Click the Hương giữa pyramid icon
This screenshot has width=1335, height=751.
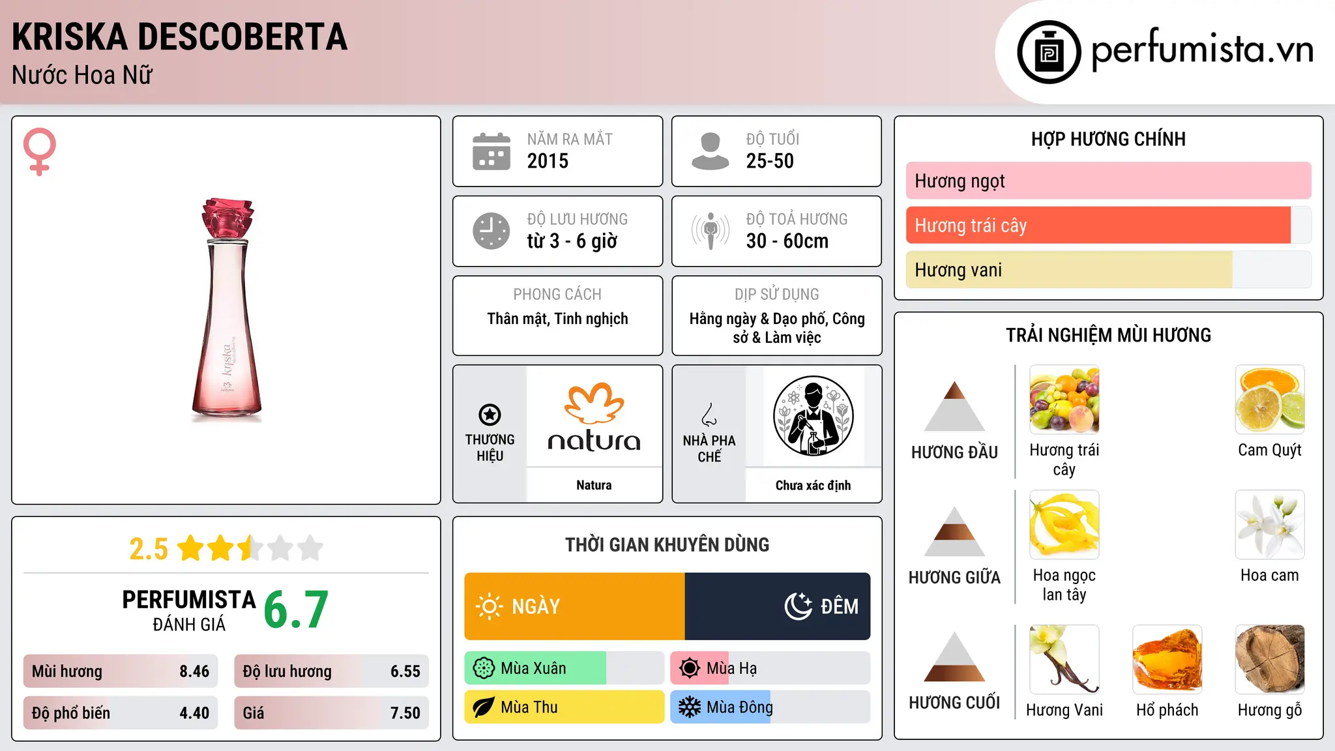pos(954,531)
